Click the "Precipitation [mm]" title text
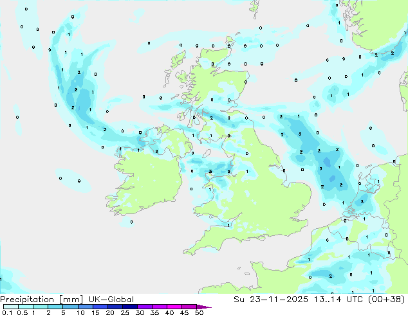Viewport: 408px width, 315px height. click(41, 300)
